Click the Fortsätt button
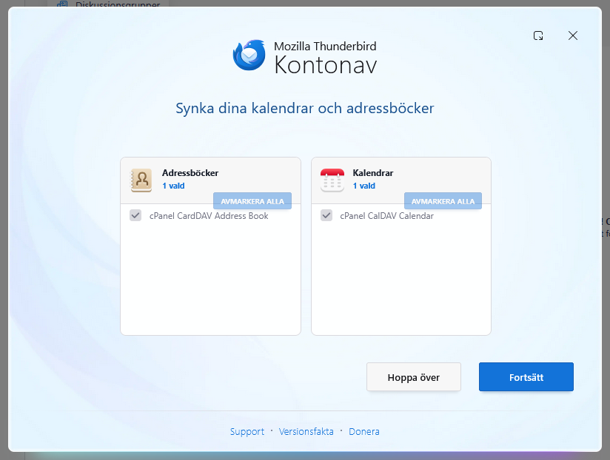The image size is (610, 460). point(526,377)
